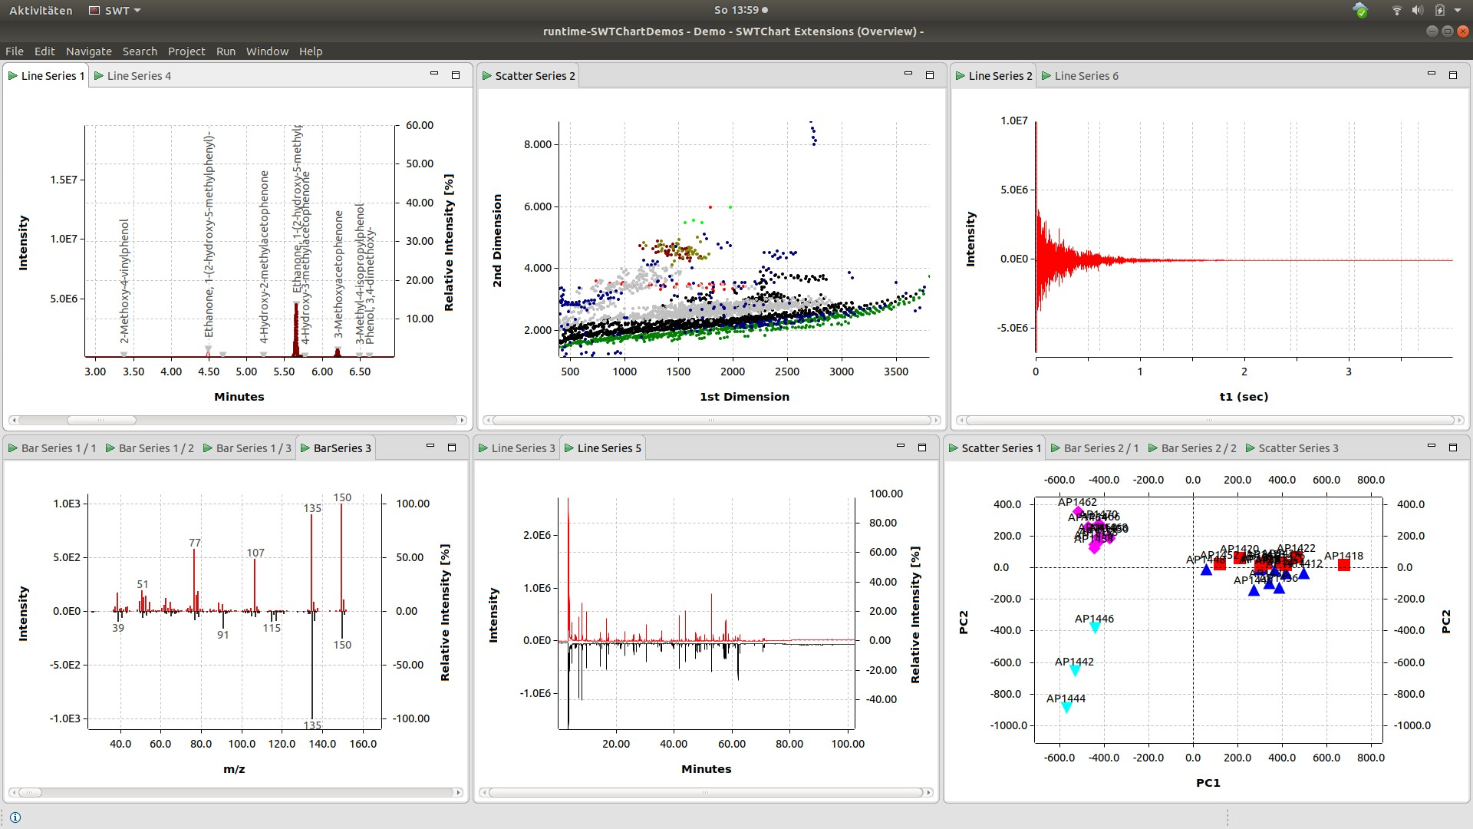Open Aktivitäten overview

(41, 11)
